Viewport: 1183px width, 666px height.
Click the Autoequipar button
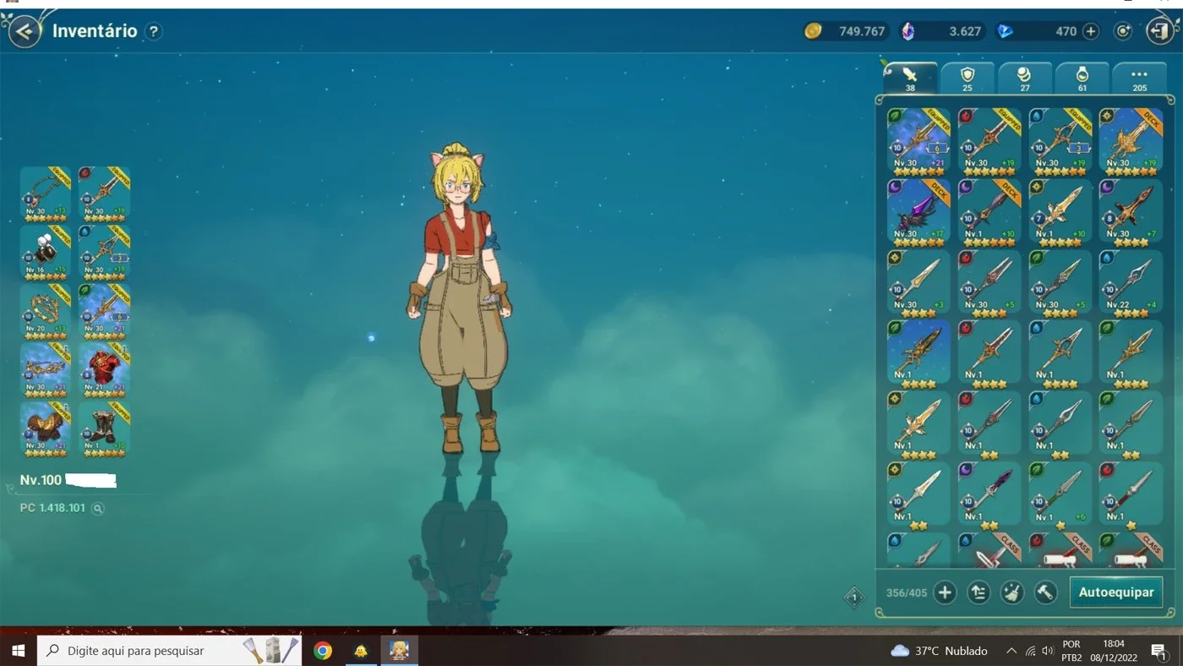pos(1116,592)
